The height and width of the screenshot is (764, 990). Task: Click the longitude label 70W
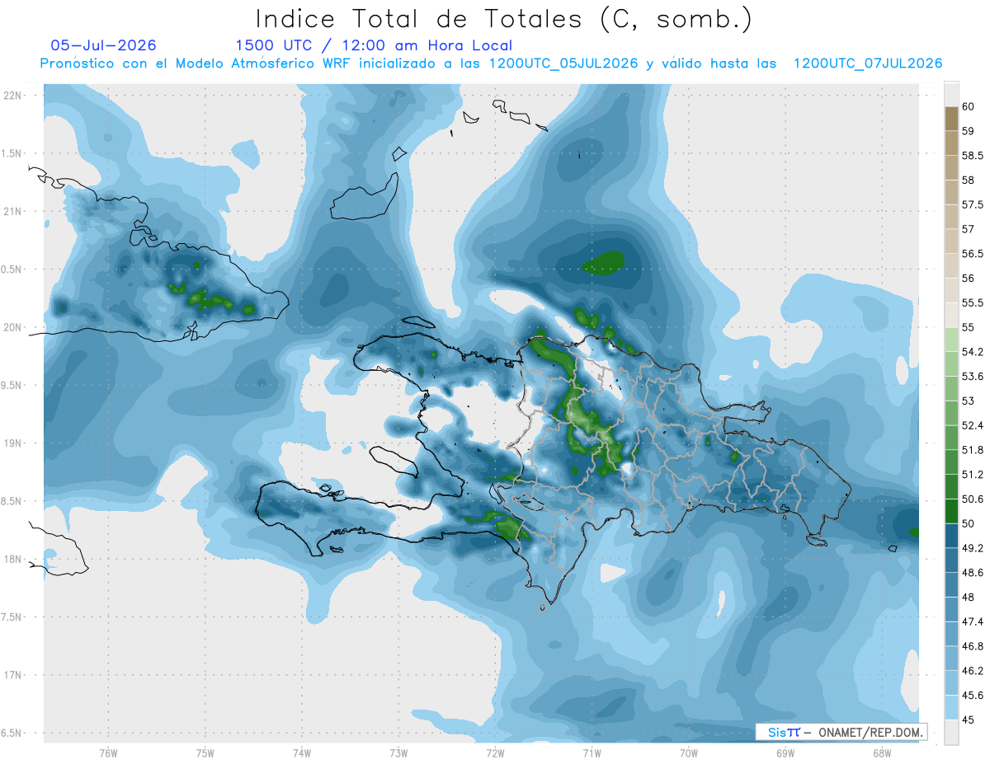tap(689, 753)
